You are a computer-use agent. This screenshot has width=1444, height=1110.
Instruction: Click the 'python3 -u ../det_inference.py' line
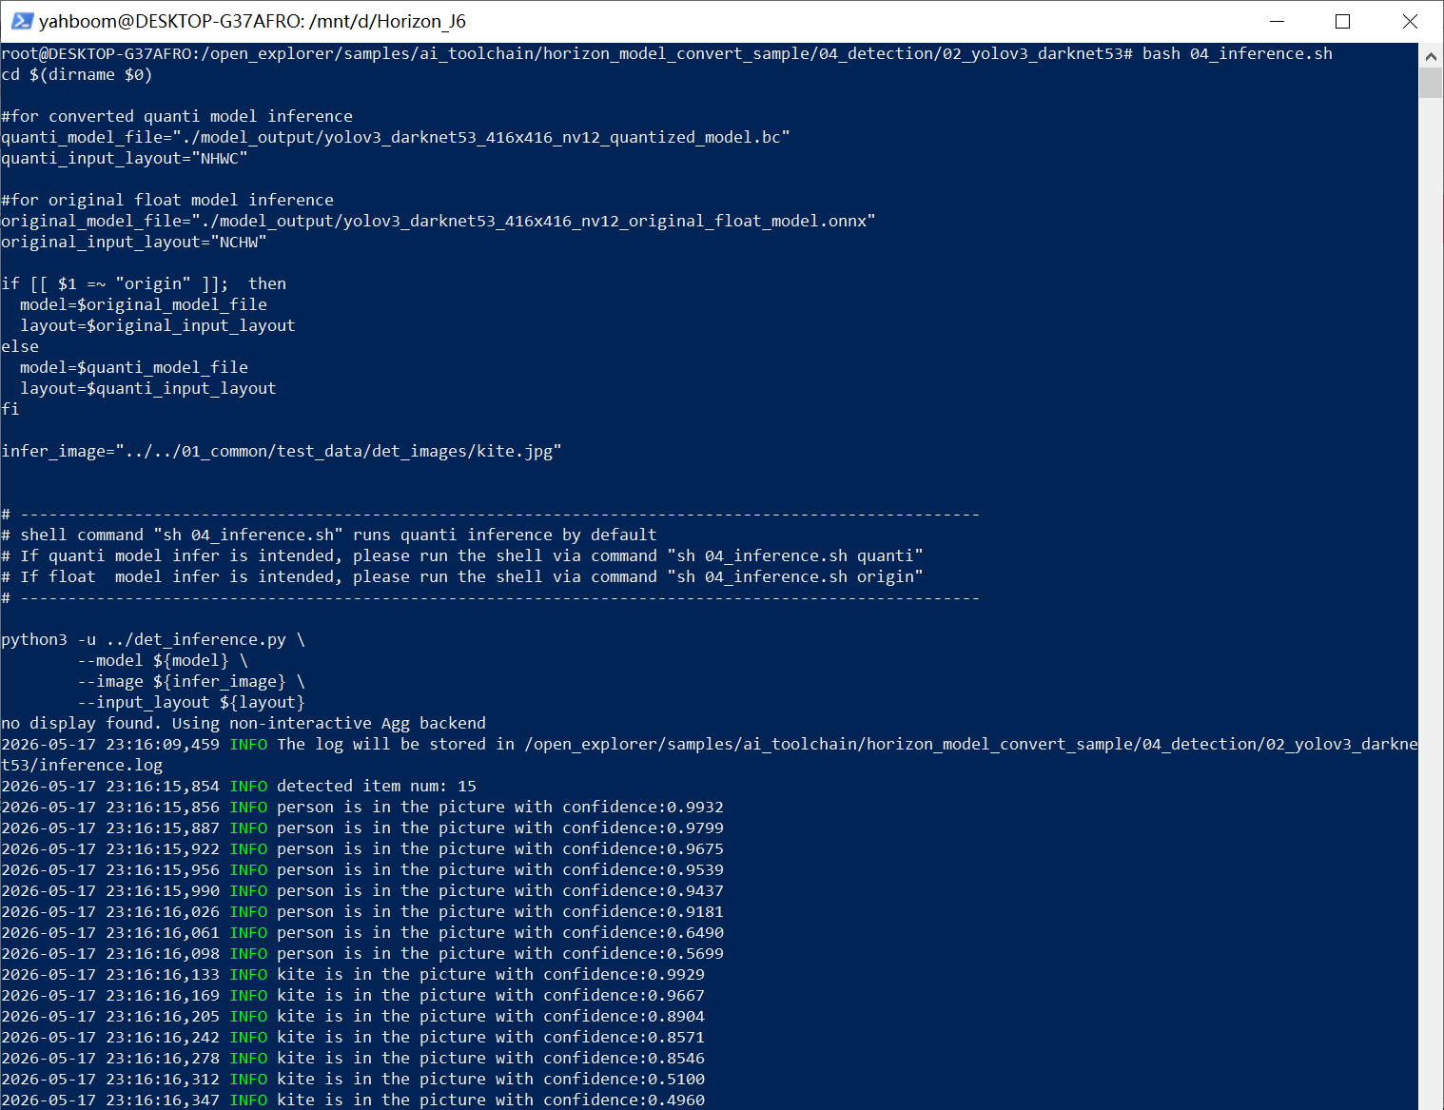153,639
